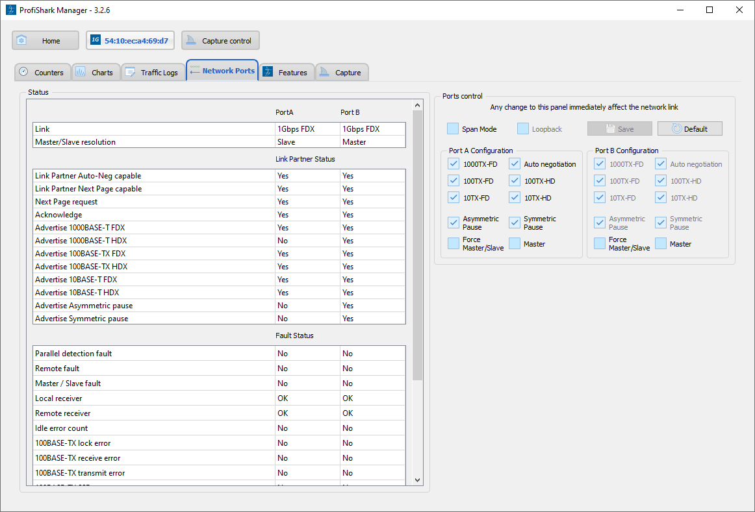Open the Home page
The image size is (755, 512).
[45, 40]
